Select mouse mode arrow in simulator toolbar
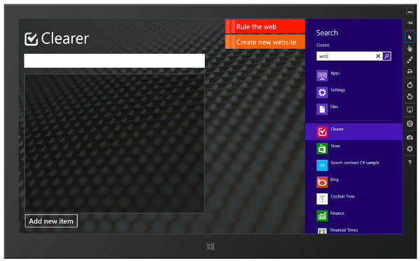 (409, 38)
